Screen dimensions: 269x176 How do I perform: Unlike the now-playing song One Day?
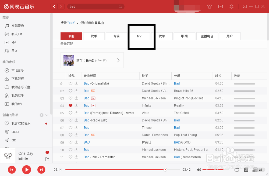tap(47, 153)
